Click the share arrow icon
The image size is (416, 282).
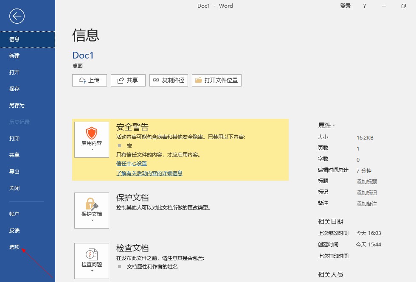pyautogui.click(x=121, y=80)
